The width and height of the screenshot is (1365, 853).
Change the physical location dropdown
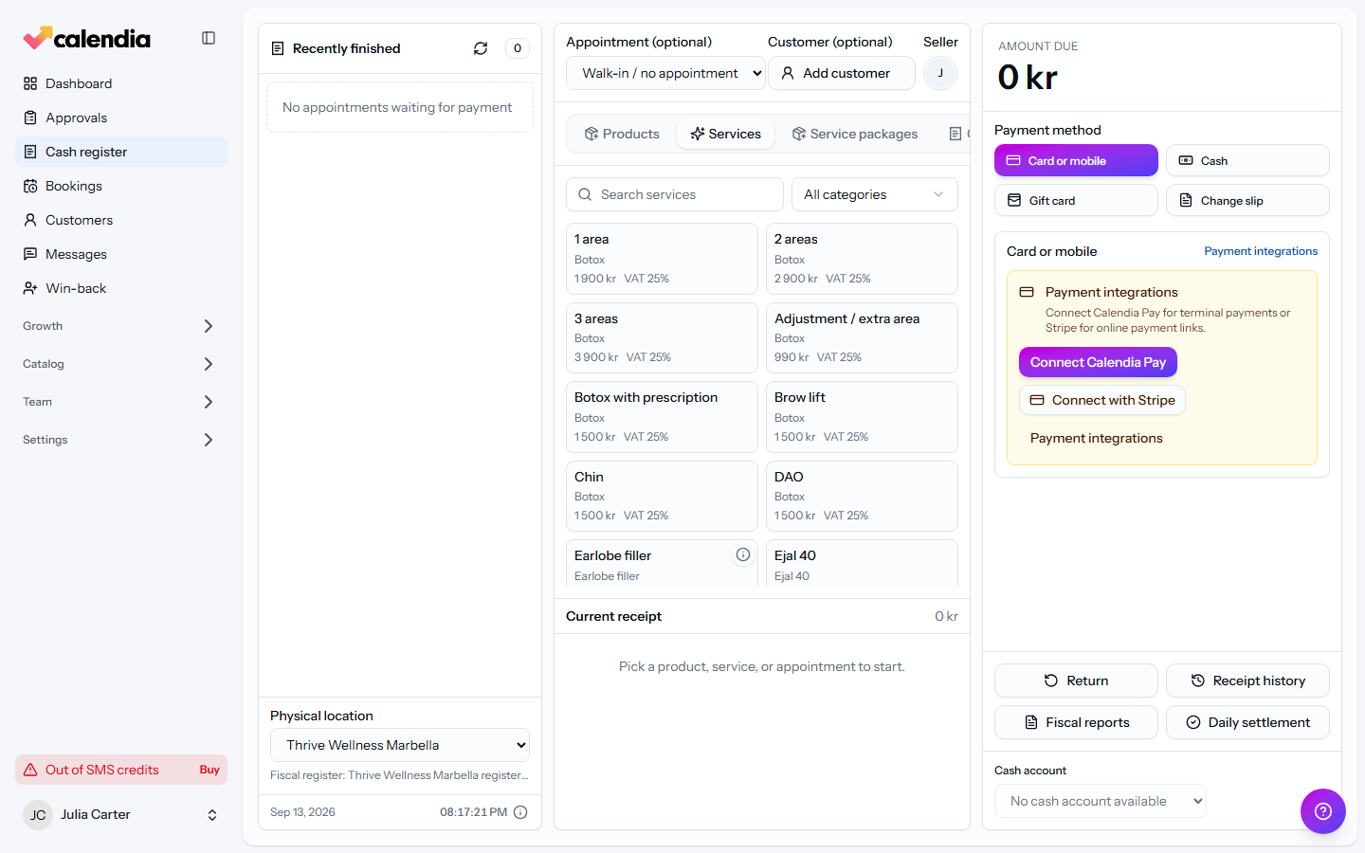(400, 745)
